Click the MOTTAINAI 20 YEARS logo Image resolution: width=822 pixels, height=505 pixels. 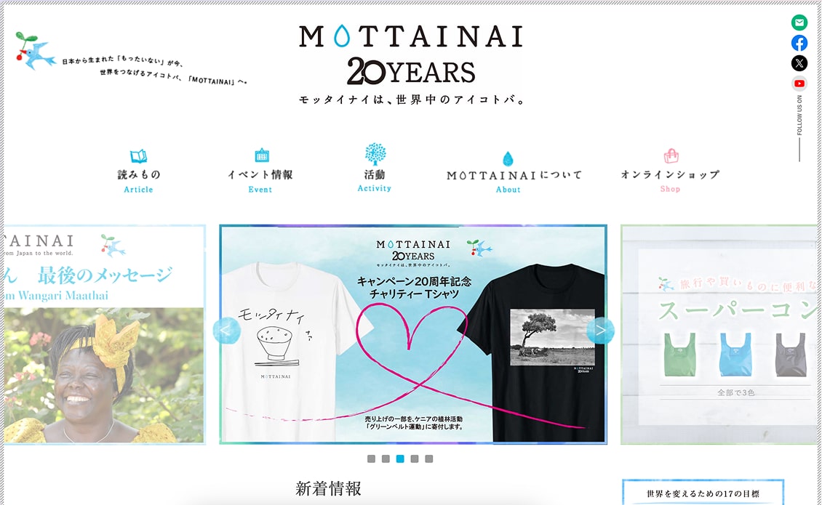411,64
